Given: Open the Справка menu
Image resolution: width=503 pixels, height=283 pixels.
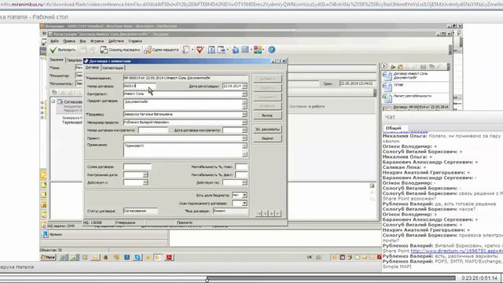Looking at the screenshot, I should (135, 41).
